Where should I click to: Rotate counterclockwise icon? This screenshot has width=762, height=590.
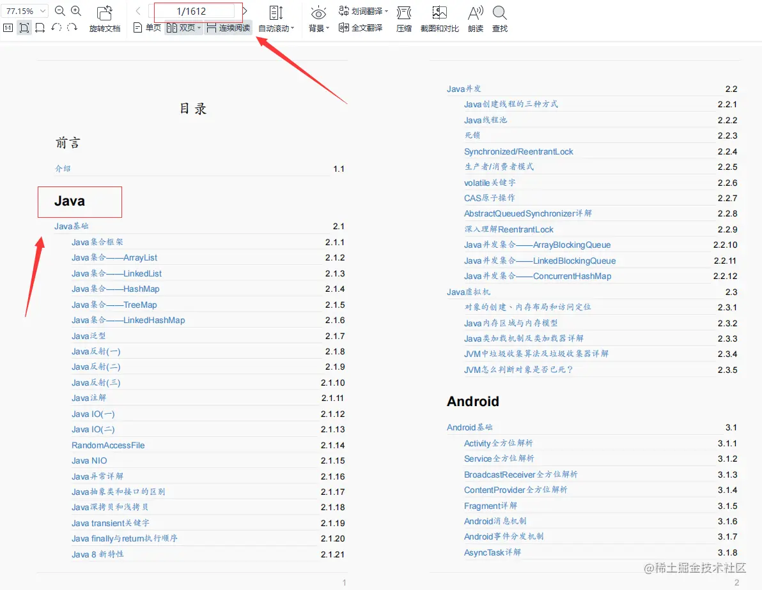[56, 27]
